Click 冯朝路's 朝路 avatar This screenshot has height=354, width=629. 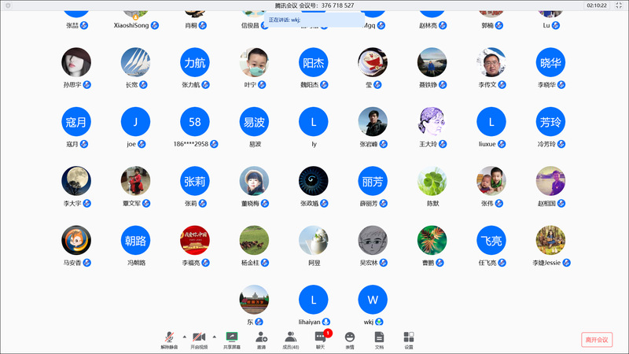[135, 241]
